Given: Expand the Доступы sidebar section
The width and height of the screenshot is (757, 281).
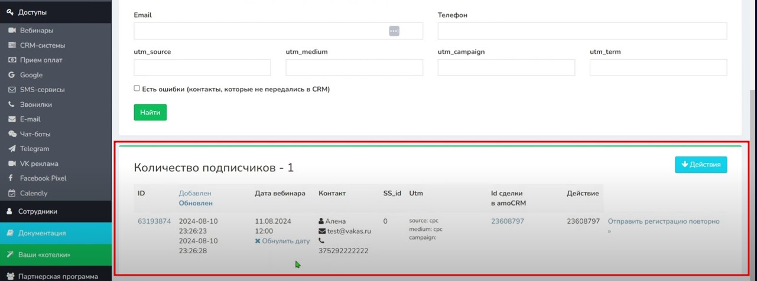Looking at the screenshot, I should [x=33, y=12].
